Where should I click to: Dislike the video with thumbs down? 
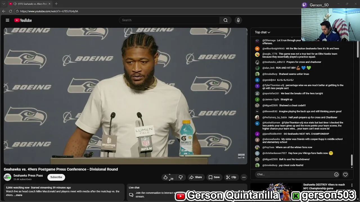tap(181, 177)
